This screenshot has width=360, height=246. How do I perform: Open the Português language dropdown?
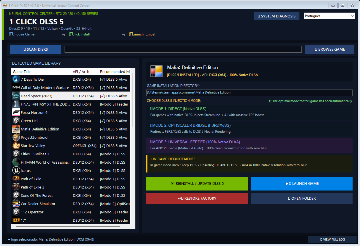329,16
